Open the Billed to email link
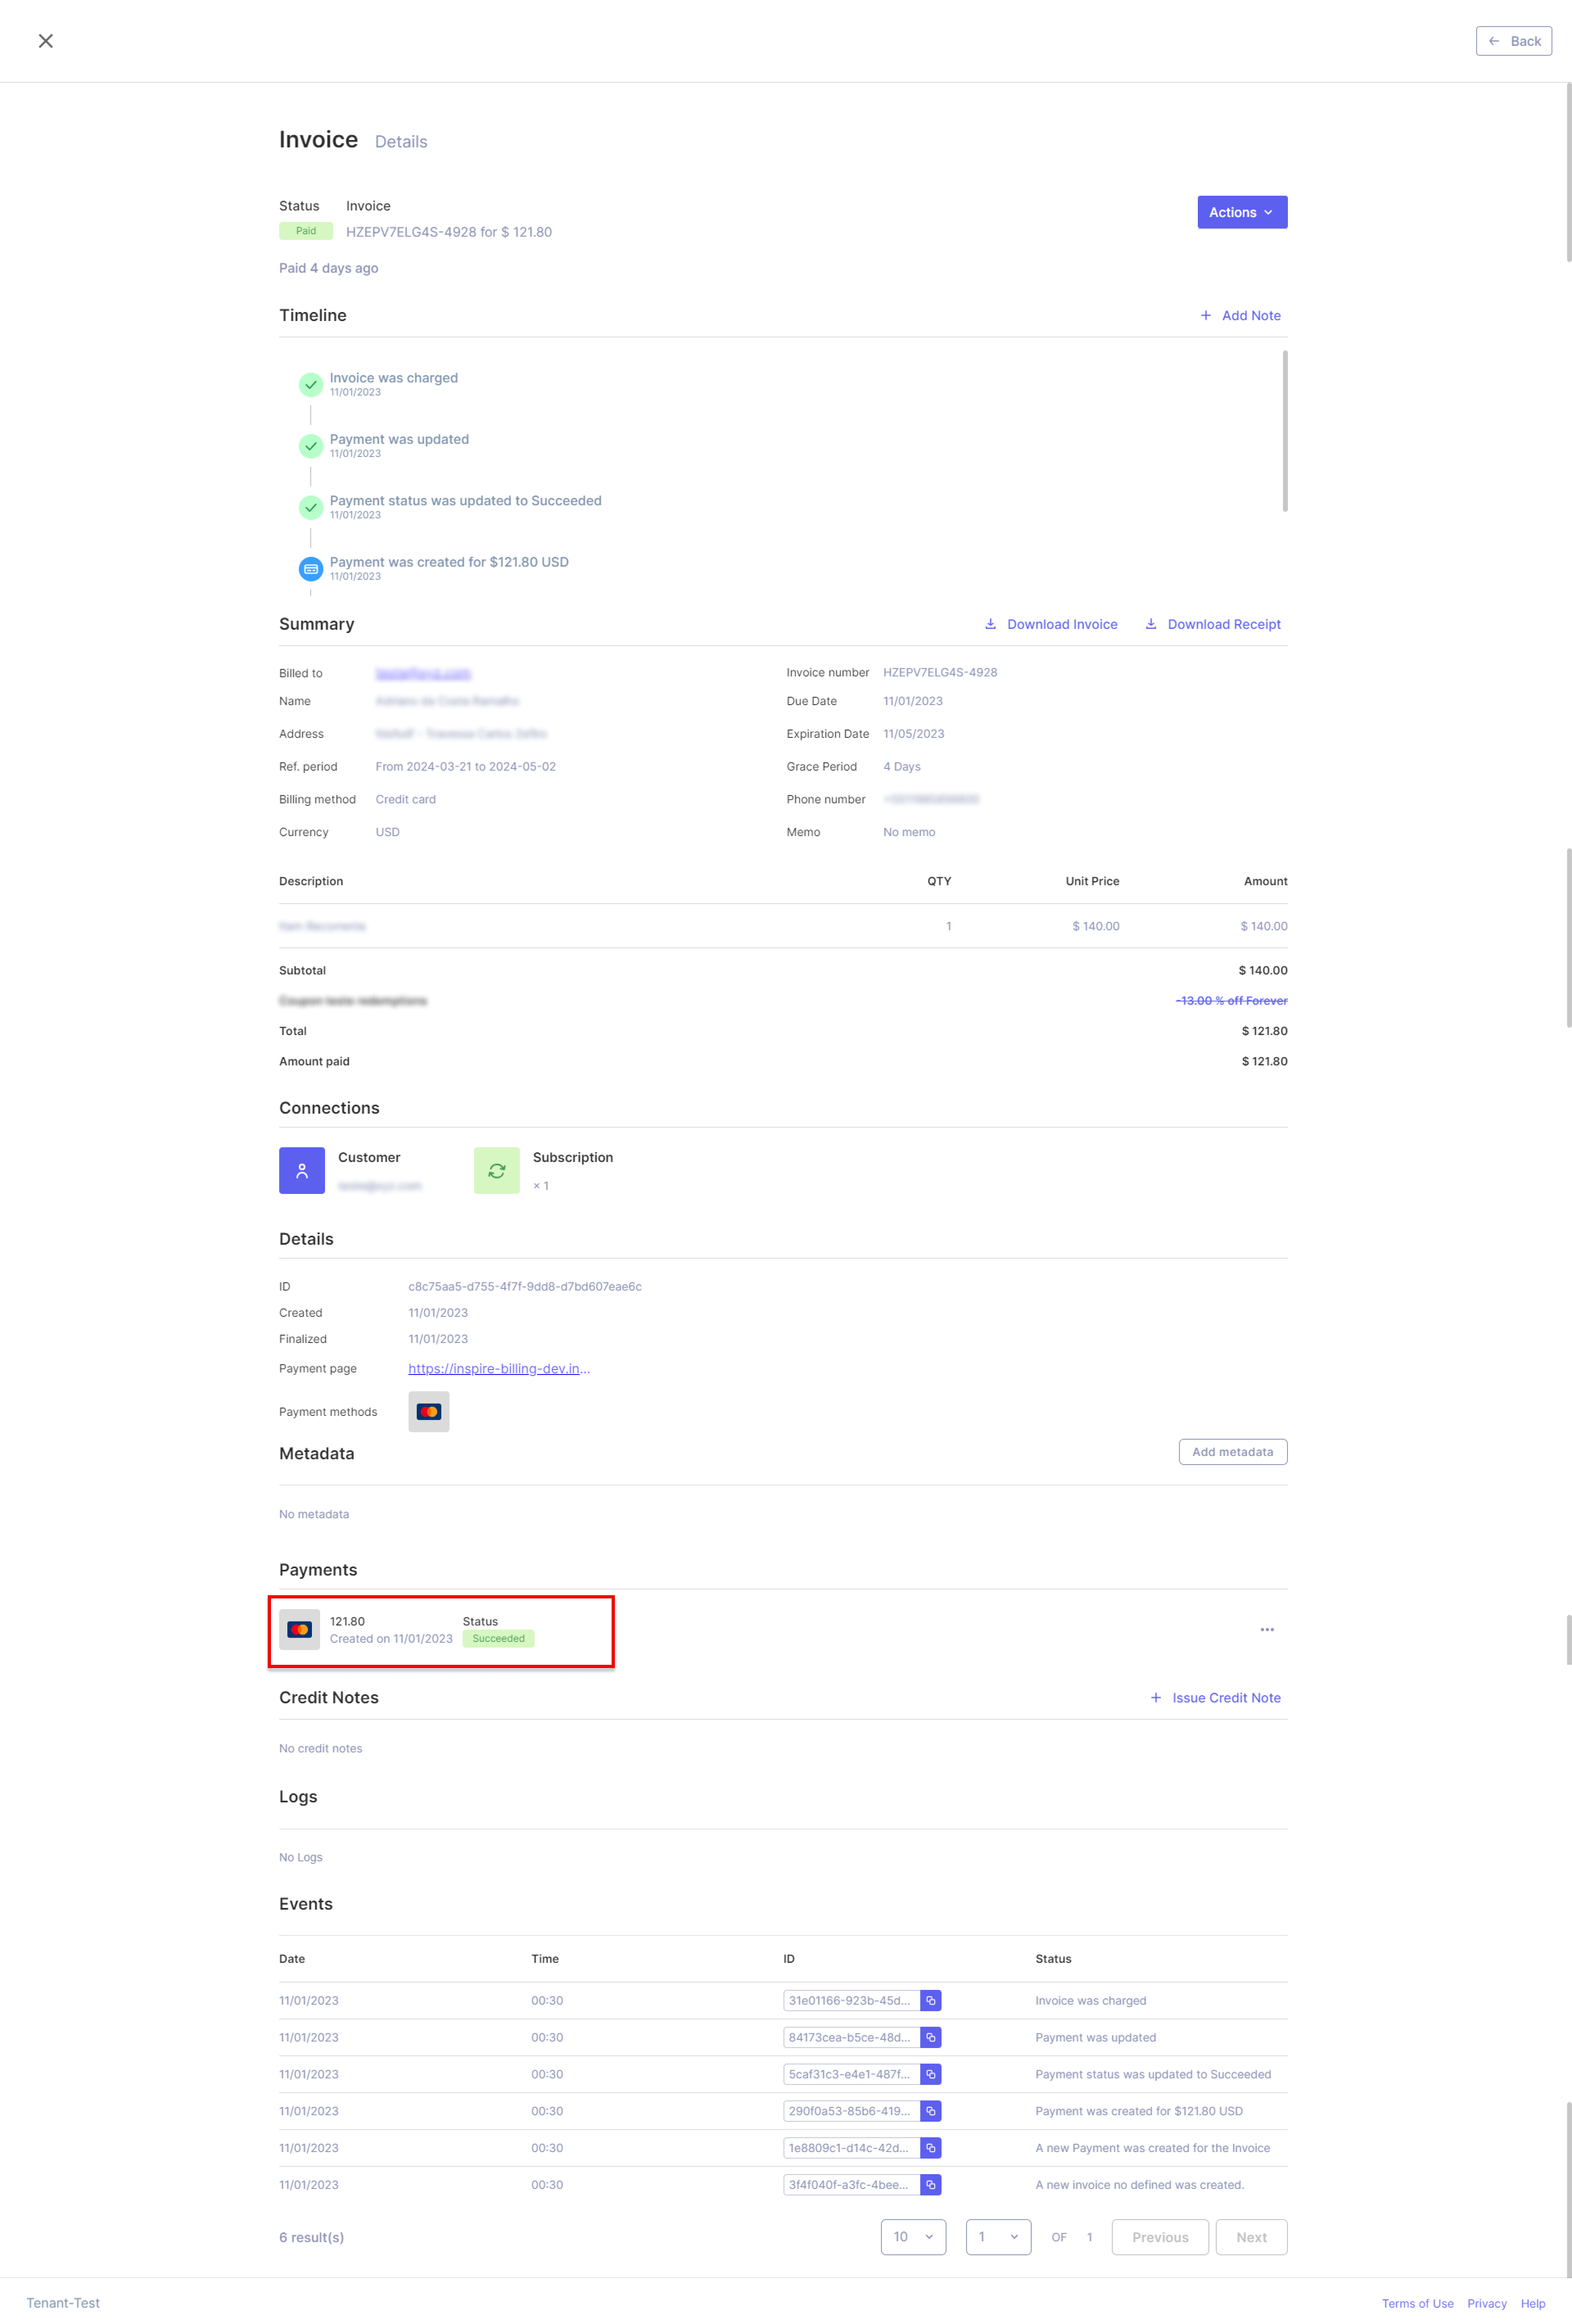This screenshot has width=1572, height=2324. tap(423, 673)
